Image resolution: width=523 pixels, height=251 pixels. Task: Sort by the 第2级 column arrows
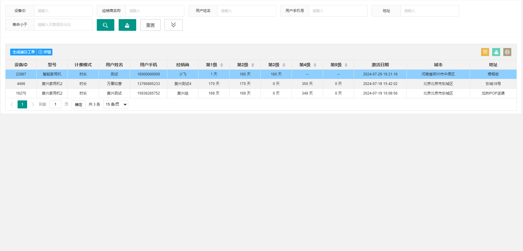coord(253,65)
